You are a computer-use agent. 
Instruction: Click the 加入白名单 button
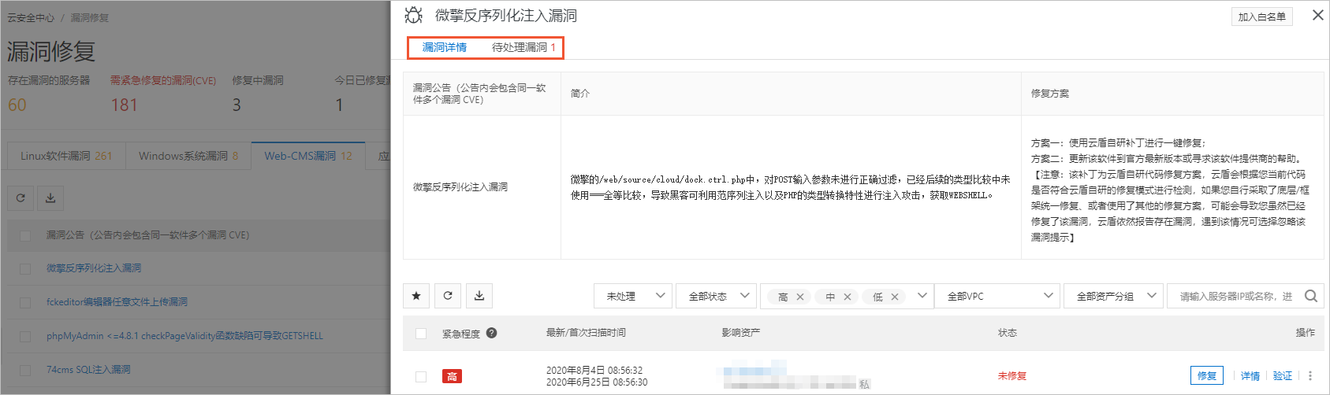click(x=1261, y=17)
